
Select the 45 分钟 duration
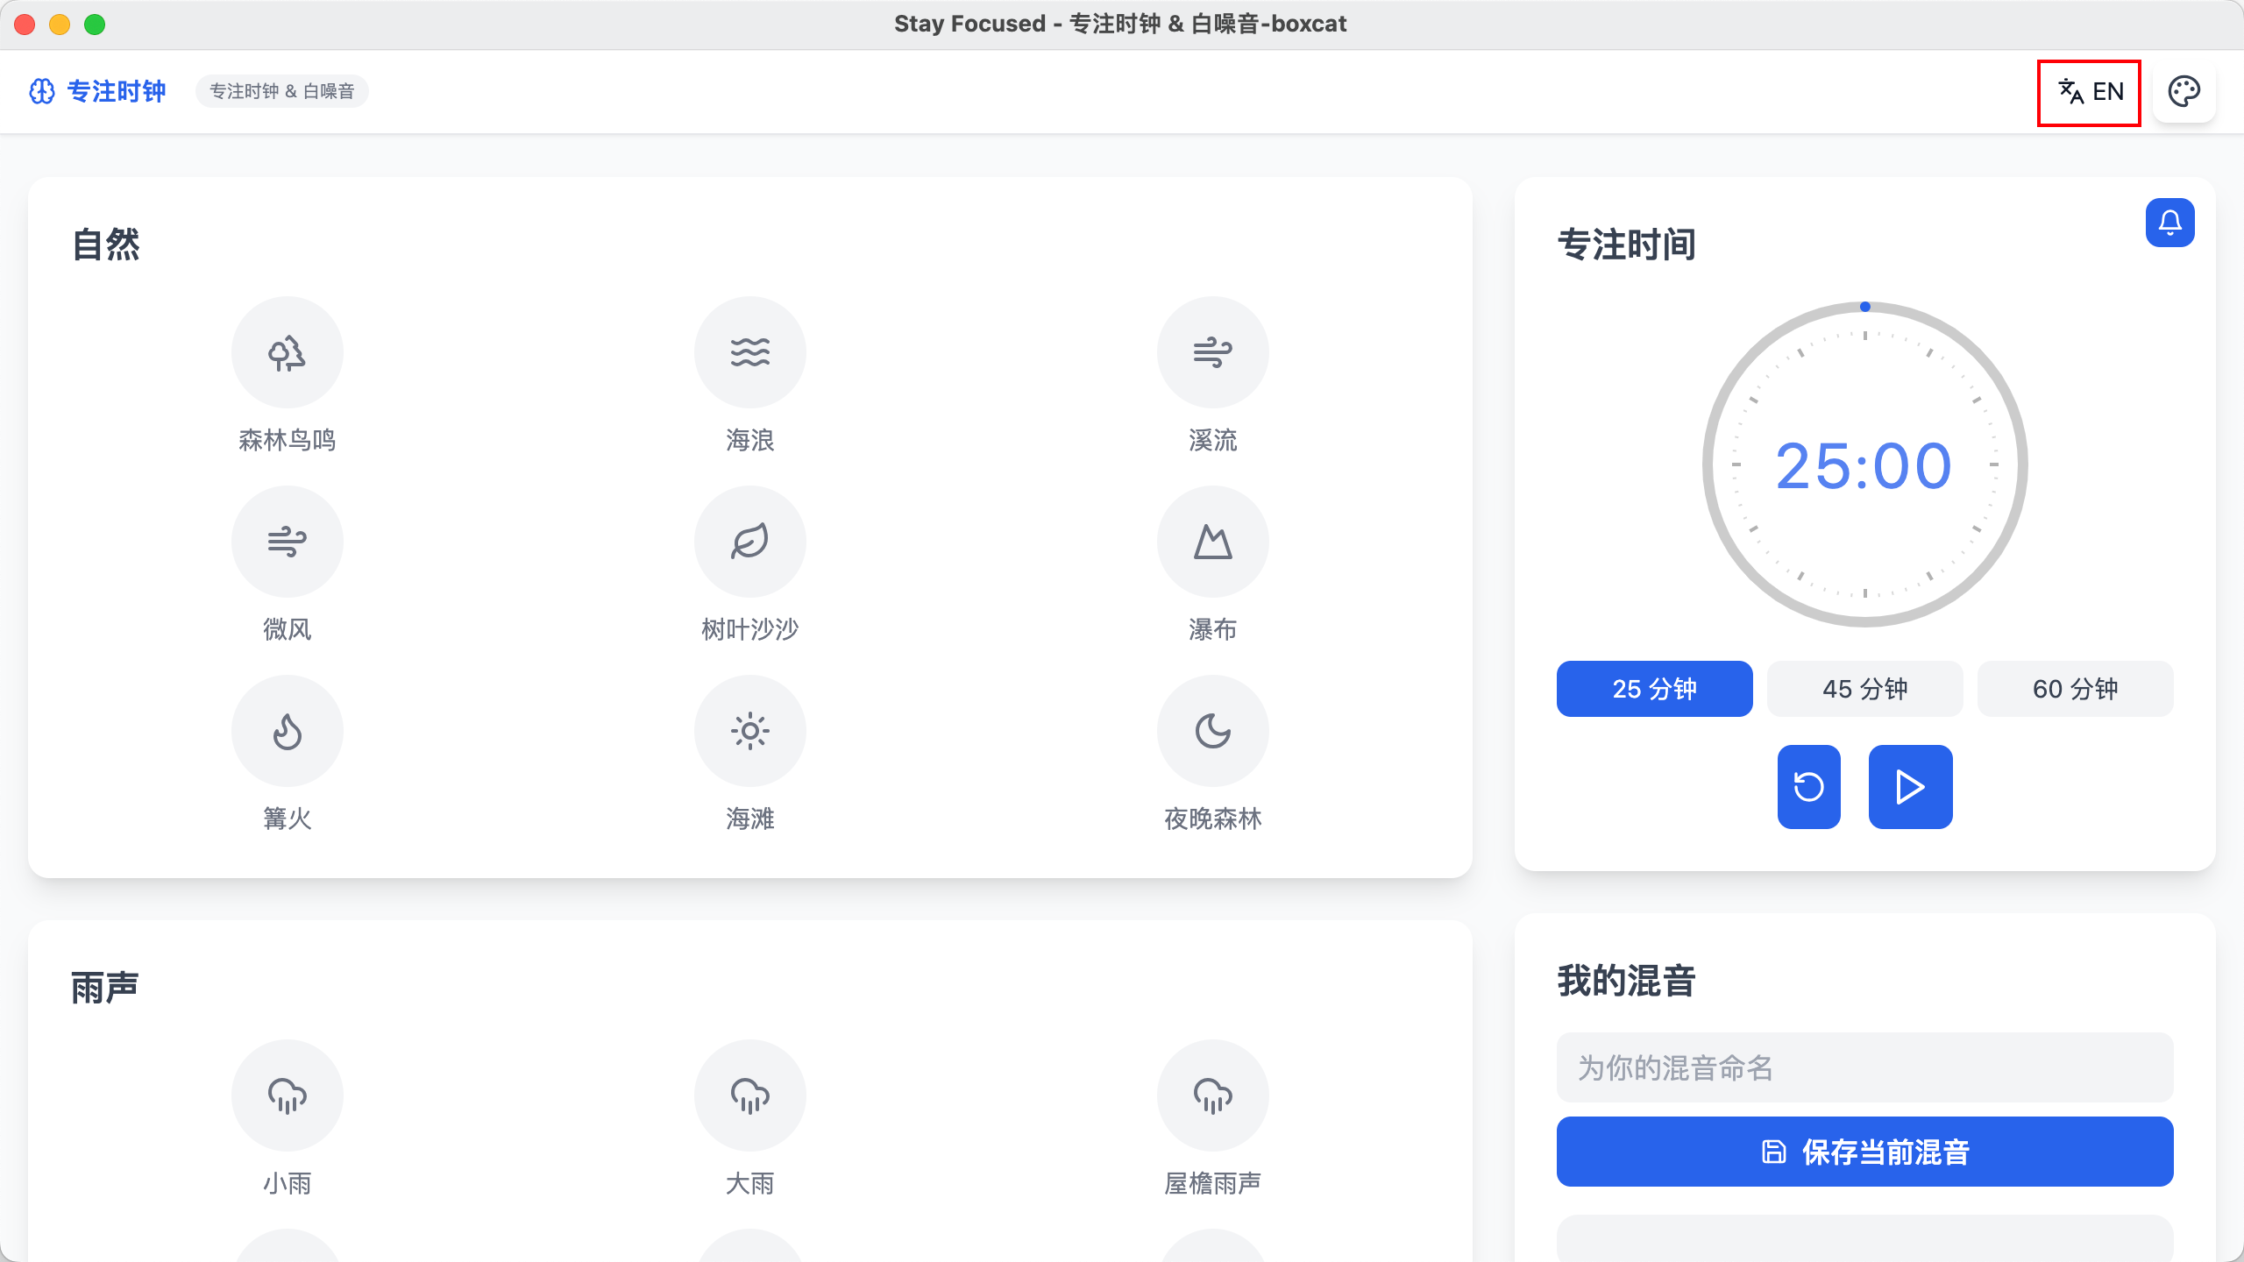pyautogui.click(x=1865, y=689)
